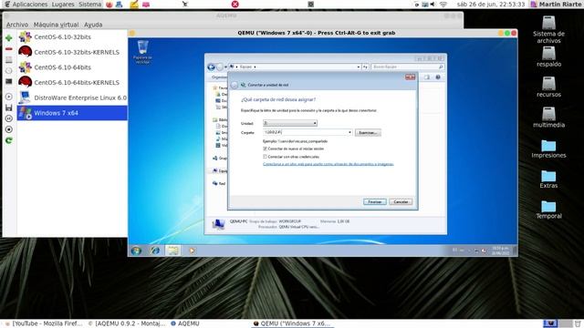The image size is (584, 328).
Task: Click the Papelera de reciclaje icon in Windows guest
Action: (x=142, y=52)
